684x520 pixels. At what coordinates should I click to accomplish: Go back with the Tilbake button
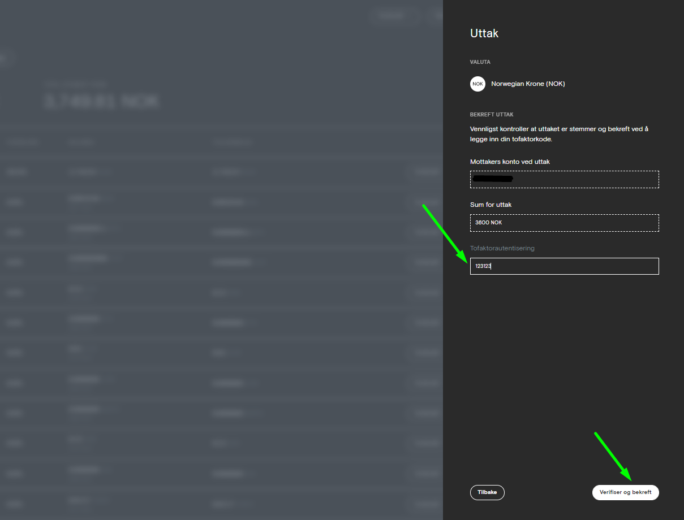point(487,492)
